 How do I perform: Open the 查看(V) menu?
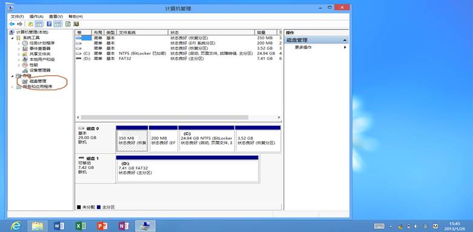coord(56,16)
